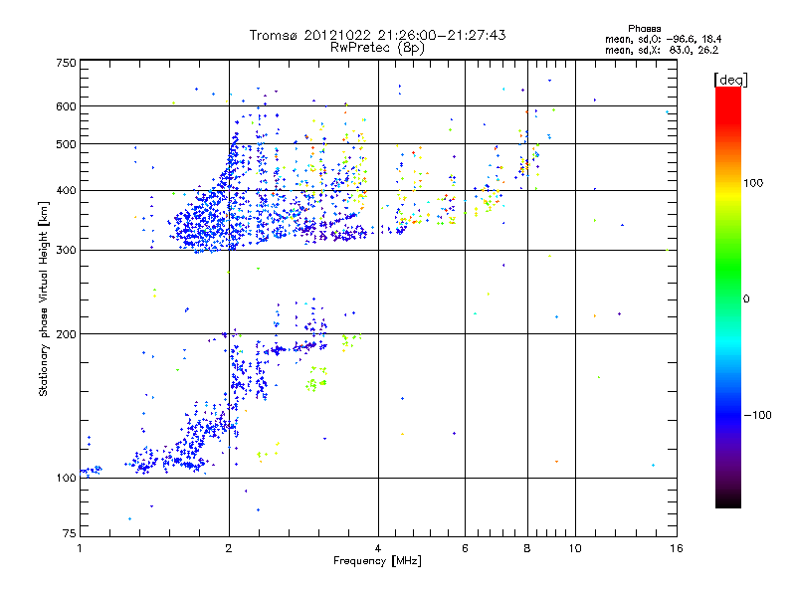
Task: Click the plot title 'Tromsø 20121022 21:26:00-21:27:43'
Action: click(378, 35)
